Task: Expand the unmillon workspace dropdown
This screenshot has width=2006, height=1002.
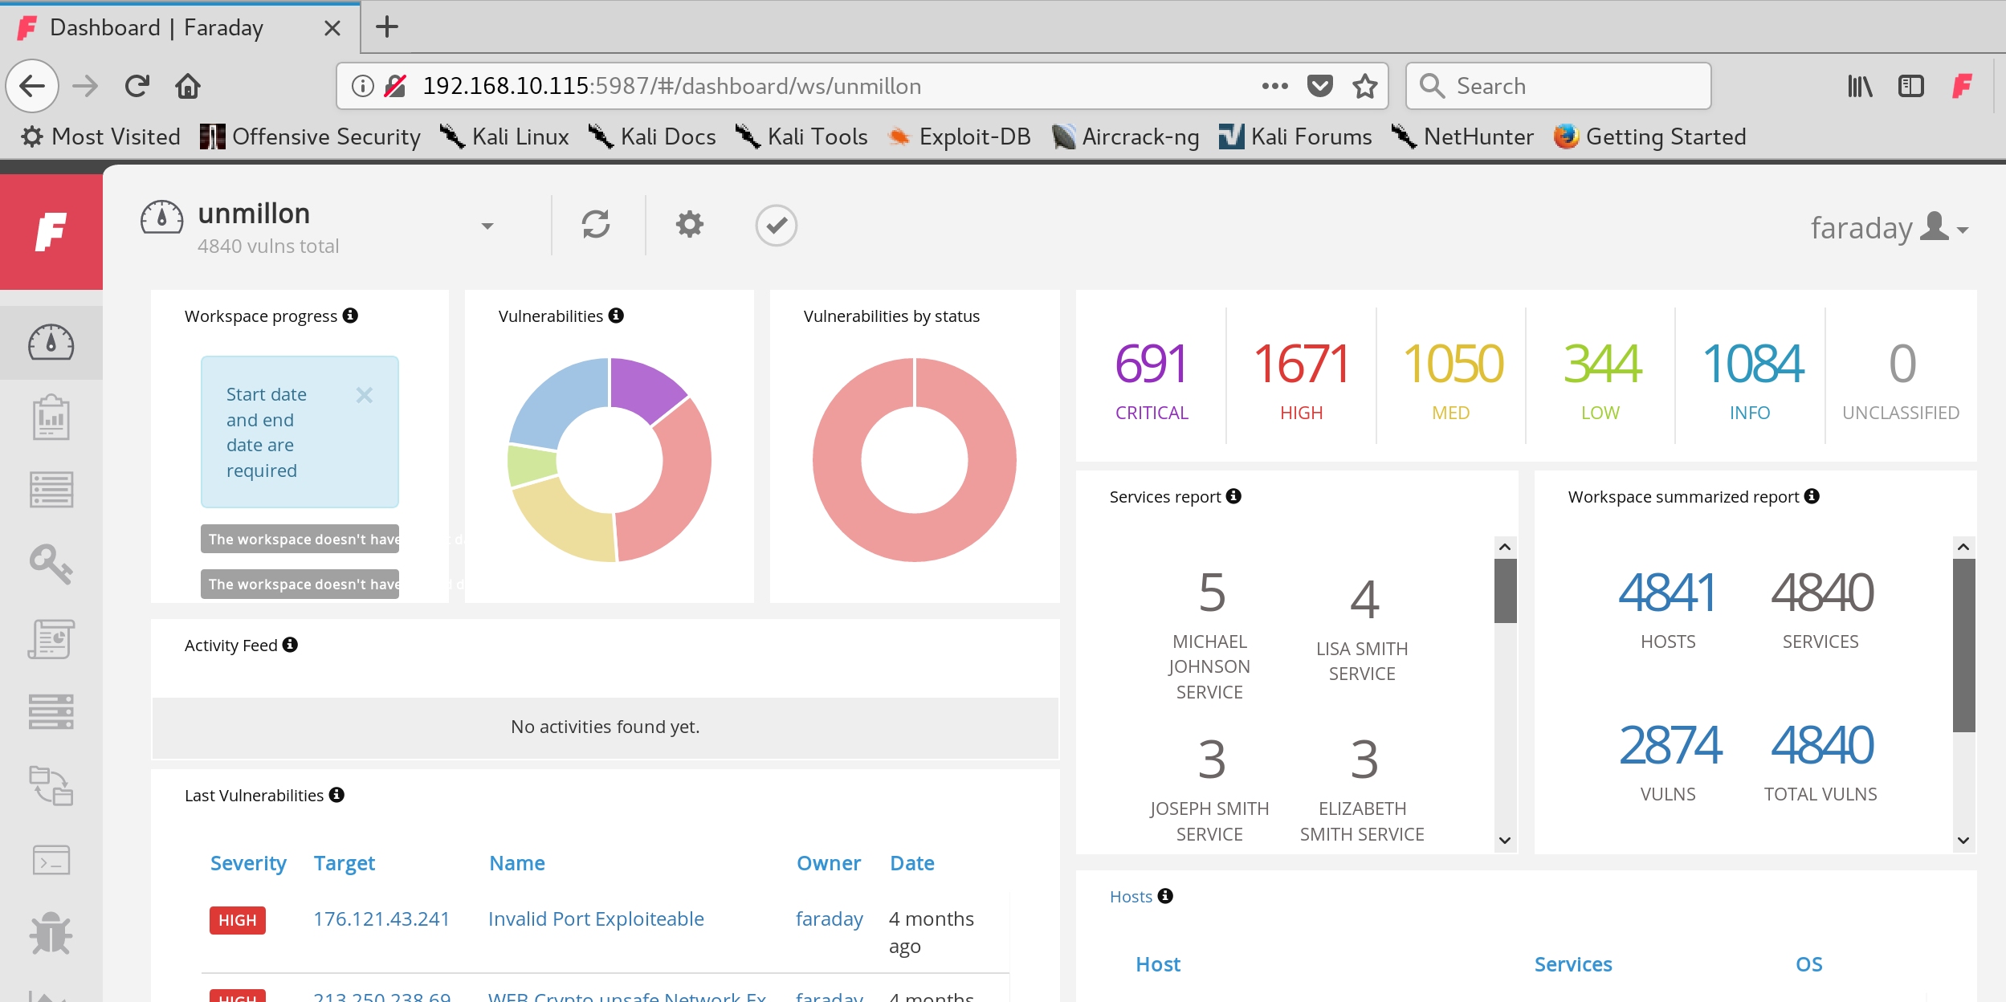Action: click(x=487, y=226)
